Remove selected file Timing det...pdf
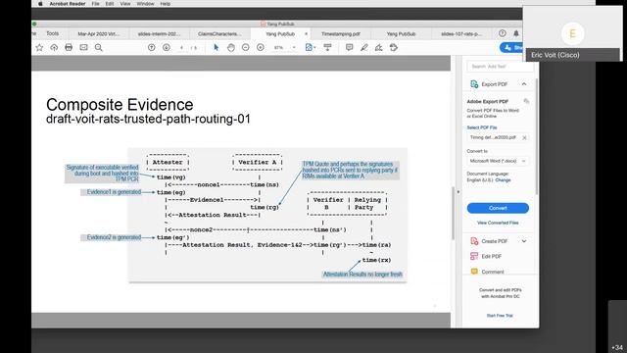The image size is (627, 353). point(524,137)
